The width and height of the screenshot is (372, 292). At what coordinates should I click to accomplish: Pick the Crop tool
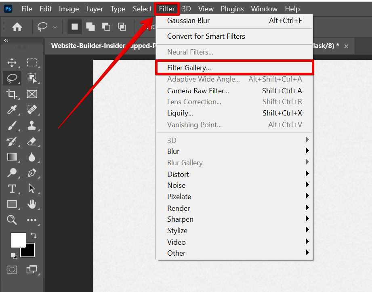pyautogui.click(x=12, y=94)
